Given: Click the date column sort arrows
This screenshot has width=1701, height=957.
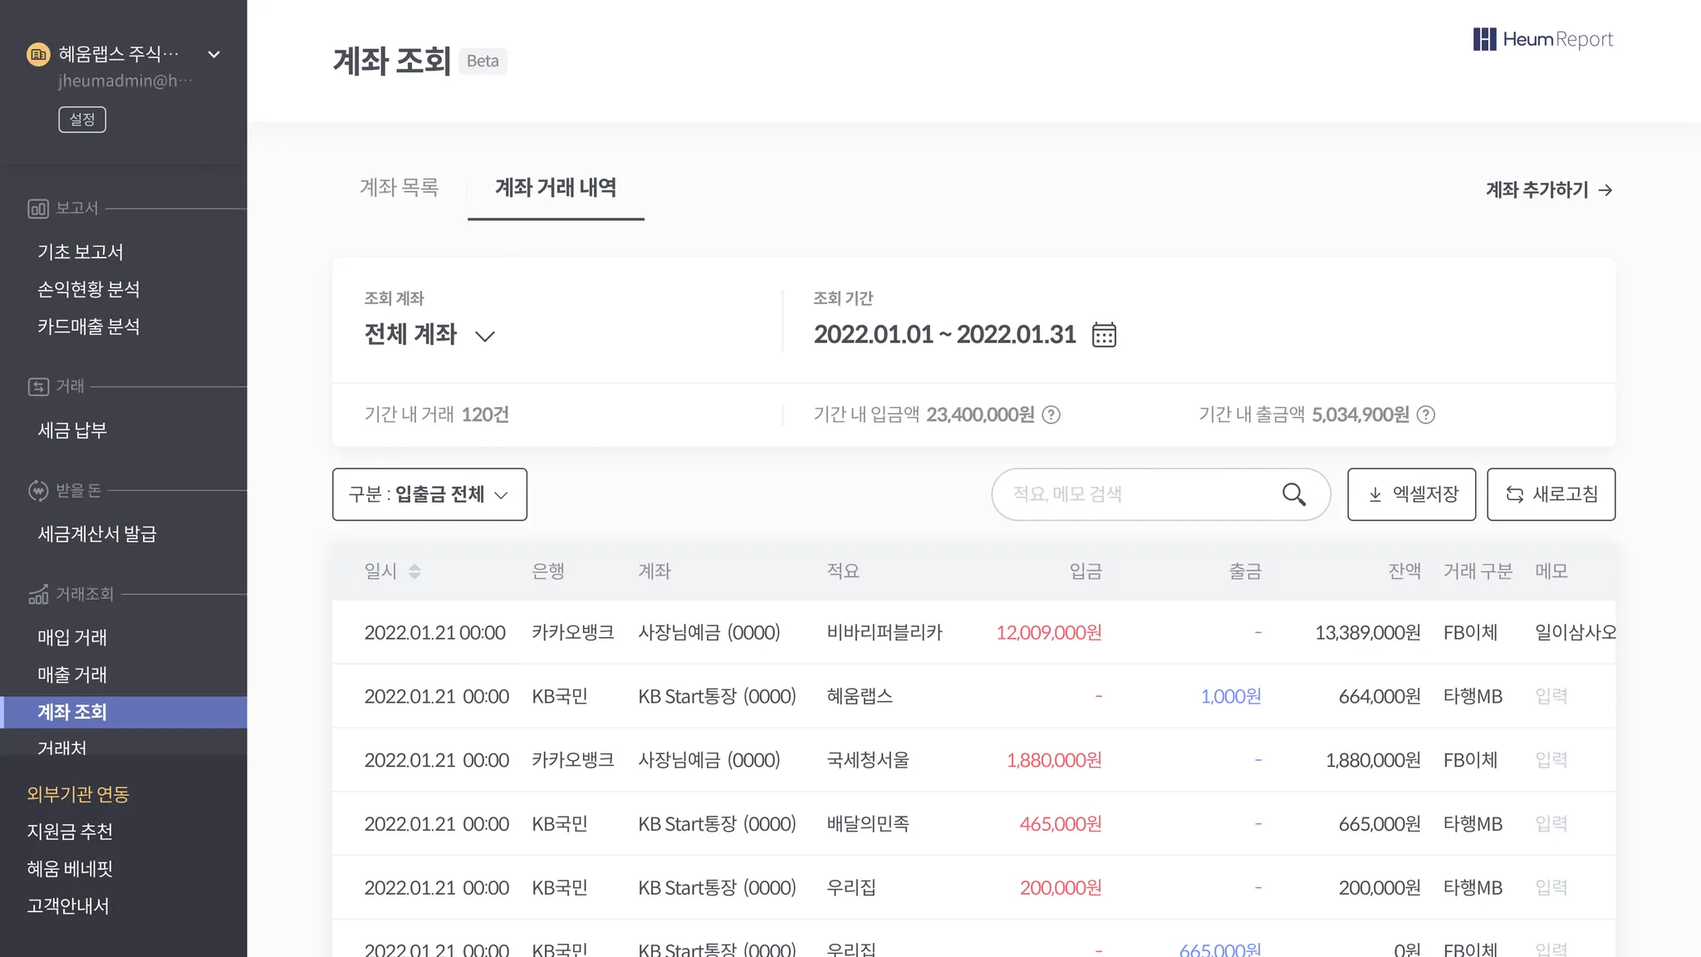Looking at the screenshot, I should click(x=414, y=572).
